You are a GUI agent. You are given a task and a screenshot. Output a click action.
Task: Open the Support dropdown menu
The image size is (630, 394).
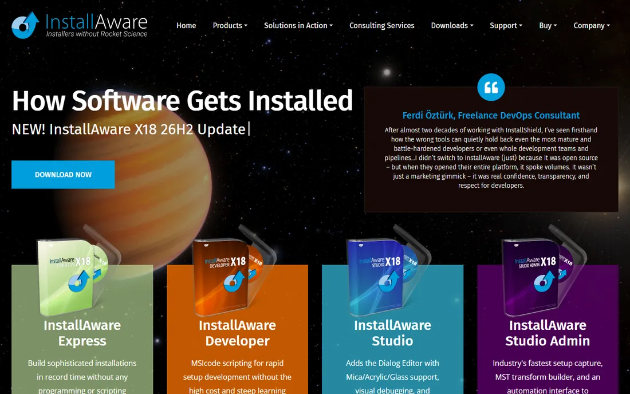pyautogui.click(x=506, y=25)
